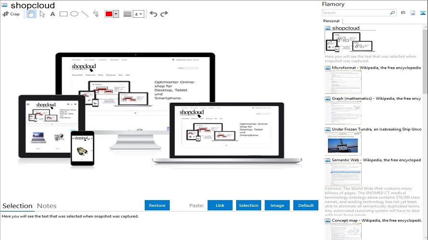
Task: Paste as Selection button
Action: pyautogui.click(x=249, y=205)
